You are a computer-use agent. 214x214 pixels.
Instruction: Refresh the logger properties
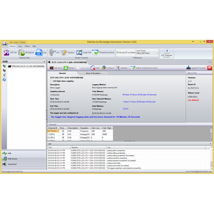(x=69, y=68)
